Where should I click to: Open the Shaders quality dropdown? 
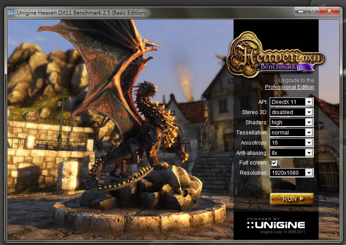(292, 122)
